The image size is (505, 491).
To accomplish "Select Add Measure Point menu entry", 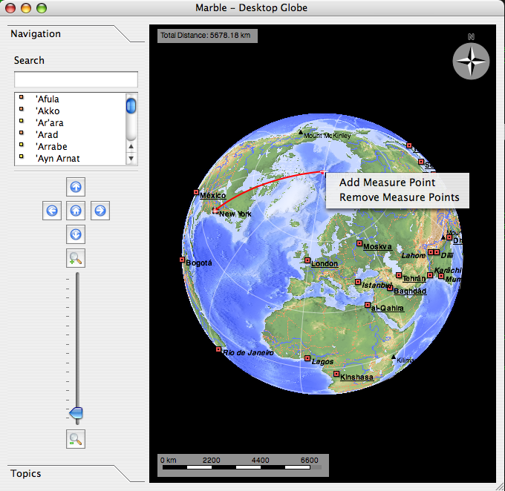I will pos(387,182).
